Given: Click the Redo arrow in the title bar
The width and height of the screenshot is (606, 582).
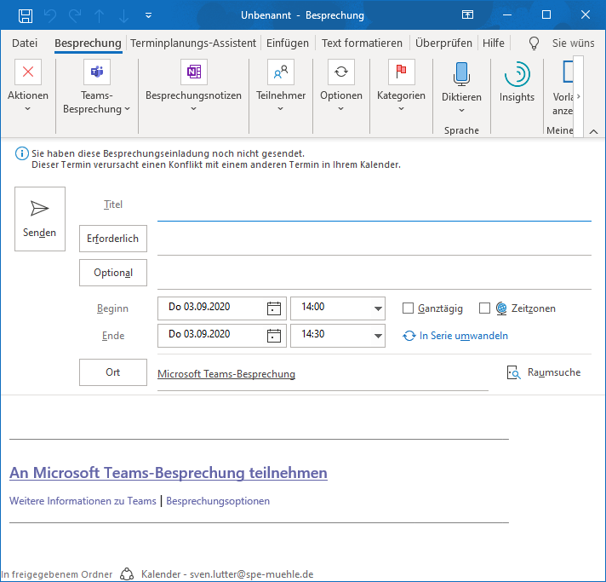Looking at the screenshot, I should point(75,16).
